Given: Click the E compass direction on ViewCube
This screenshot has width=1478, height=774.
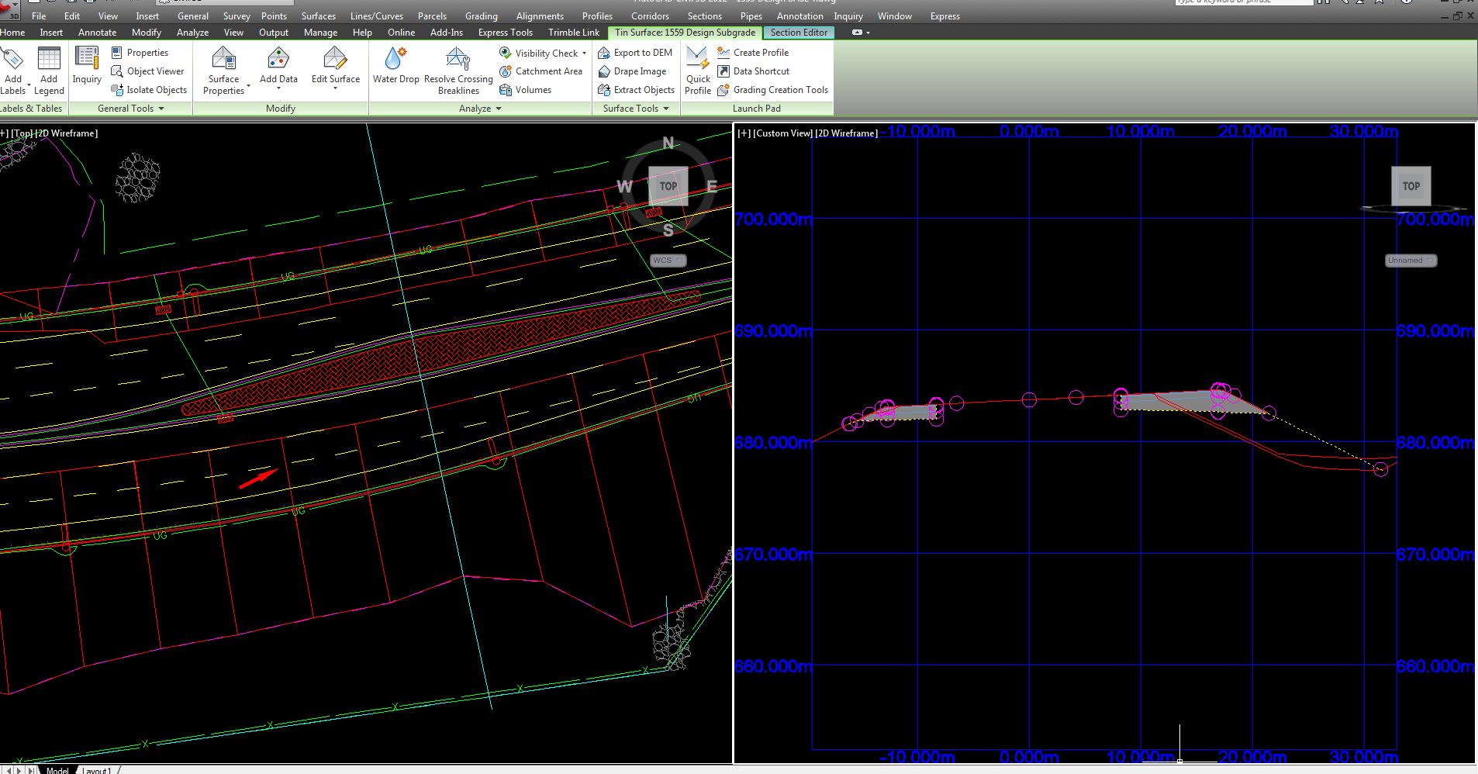Looking at the screenshot, I should [x=712, y=186].
